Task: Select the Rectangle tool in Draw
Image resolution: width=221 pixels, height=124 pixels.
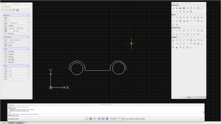Action: point(184,18)
